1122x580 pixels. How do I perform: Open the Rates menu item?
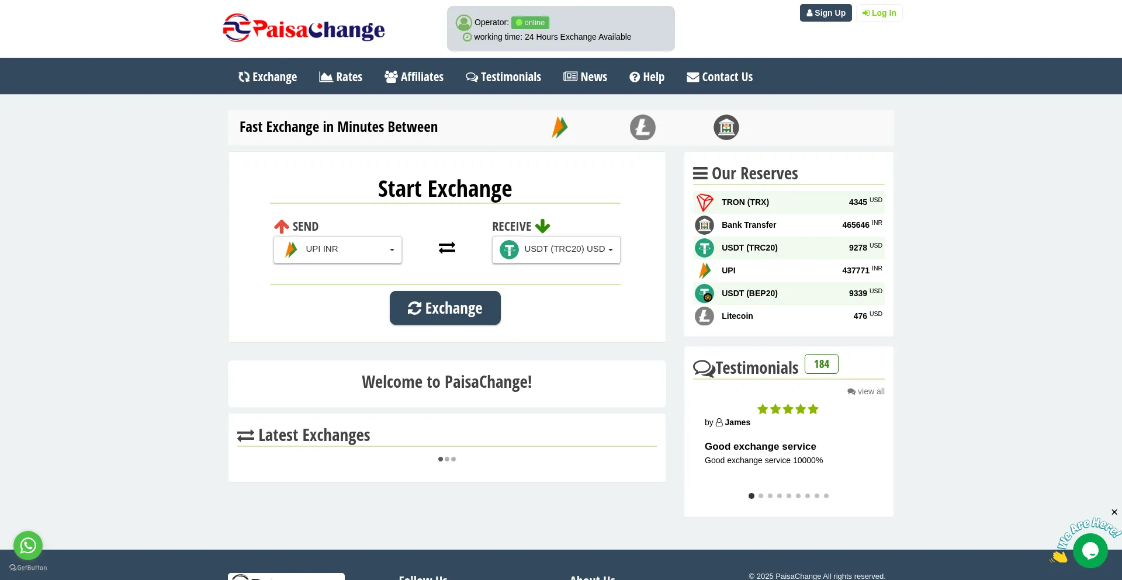pos(341,77)
